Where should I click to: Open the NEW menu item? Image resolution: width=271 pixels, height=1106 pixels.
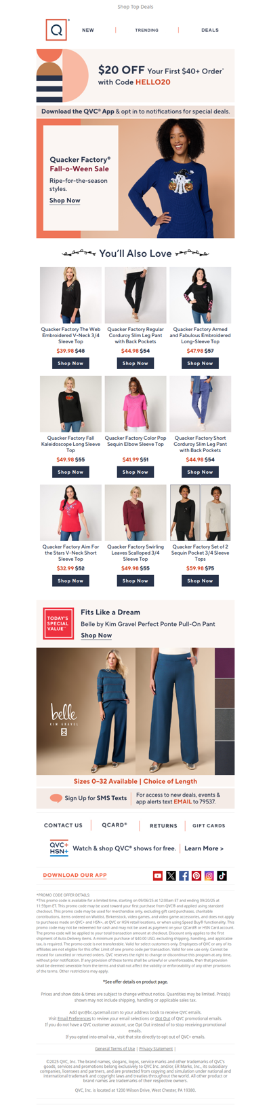coord(88,30)
